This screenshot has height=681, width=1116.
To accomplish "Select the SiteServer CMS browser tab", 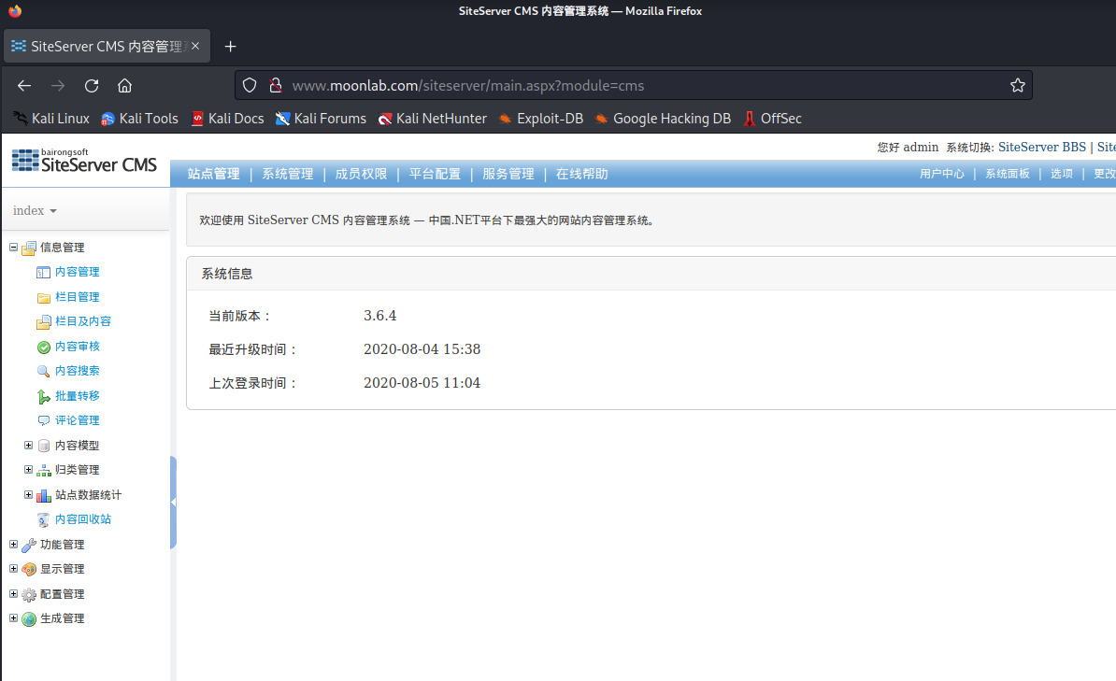I will 107,47.
